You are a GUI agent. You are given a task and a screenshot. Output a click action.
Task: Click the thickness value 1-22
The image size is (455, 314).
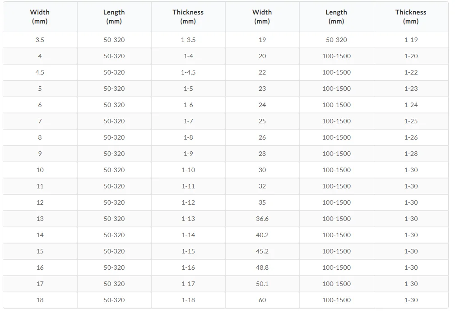pos(411,72)
